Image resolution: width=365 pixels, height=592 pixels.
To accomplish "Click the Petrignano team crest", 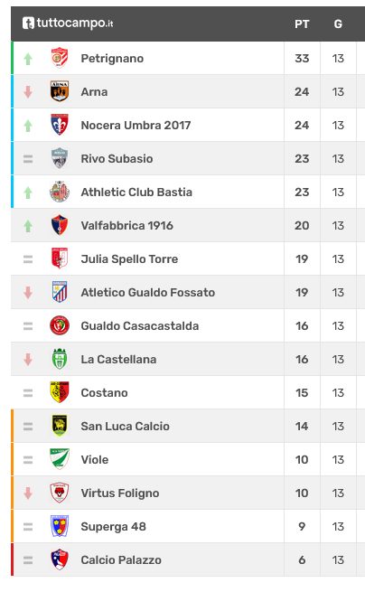I will [x=60, y=58].
